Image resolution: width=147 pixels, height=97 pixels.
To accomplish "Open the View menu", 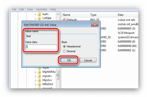I will click(x=30, y=9).
